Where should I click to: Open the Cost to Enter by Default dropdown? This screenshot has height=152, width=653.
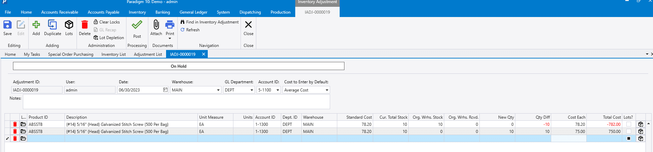coord(327,90)
